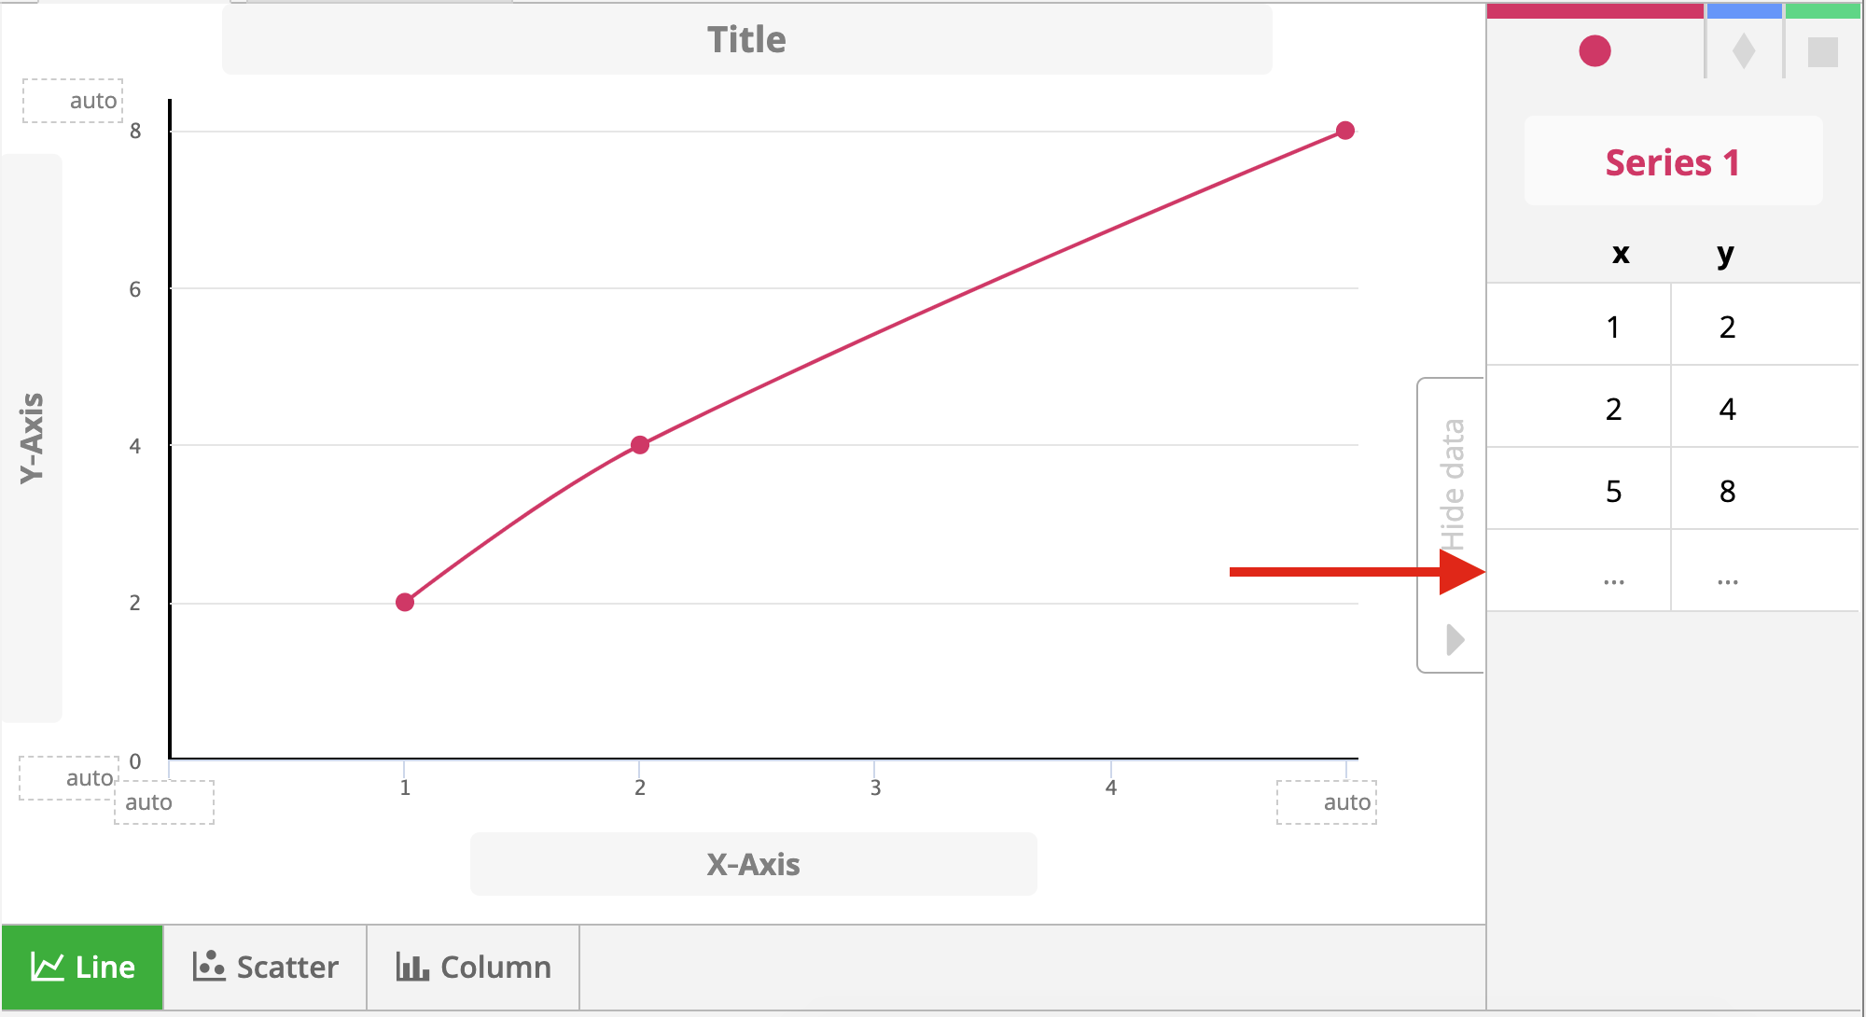The width and height of the screenshot is (1866, 1017).
Task: Click the Scatter chart icon
Action: pyautogui.click(x=209, y=967)
